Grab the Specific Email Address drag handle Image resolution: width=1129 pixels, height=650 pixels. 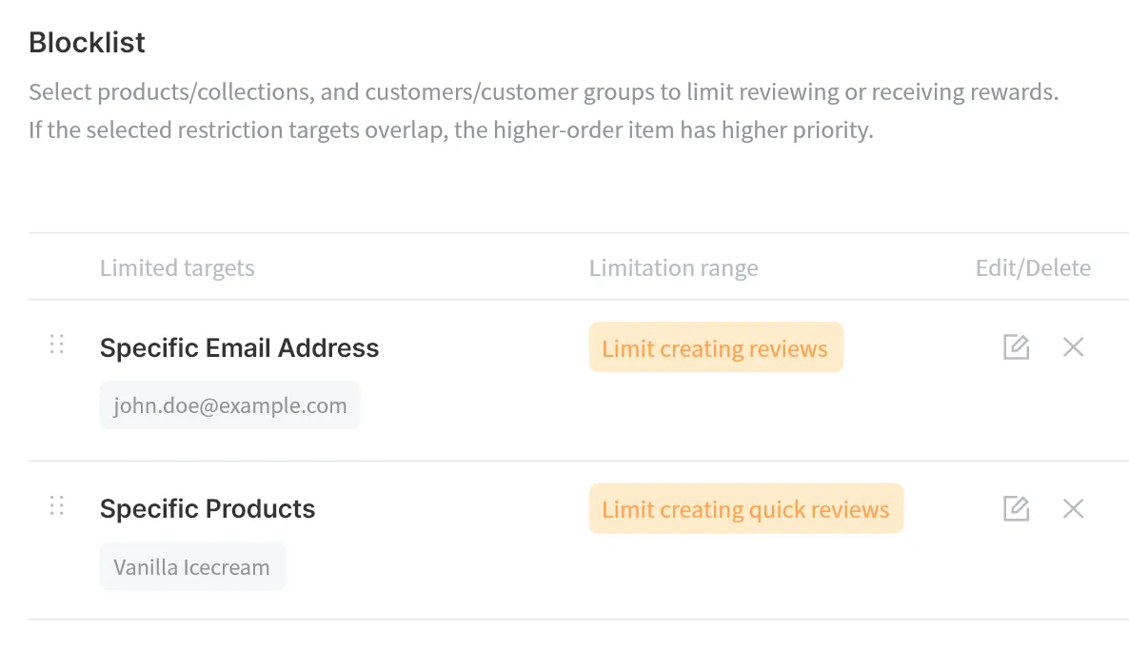[x=57, y=345]
